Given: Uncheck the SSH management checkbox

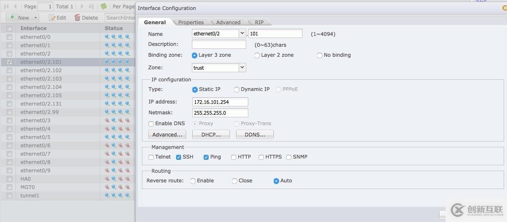Looking at the screenshot, I should [179, 157].
